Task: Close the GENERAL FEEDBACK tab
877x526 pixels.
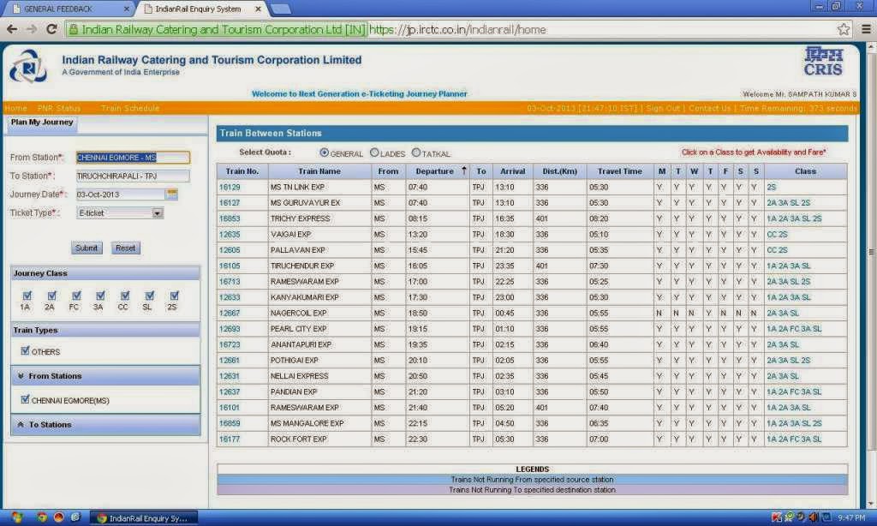Action: (127, 9)
